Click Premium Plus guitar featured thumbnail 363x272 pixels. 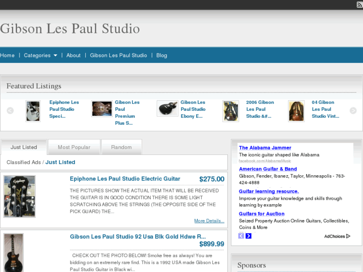[102, 109]
